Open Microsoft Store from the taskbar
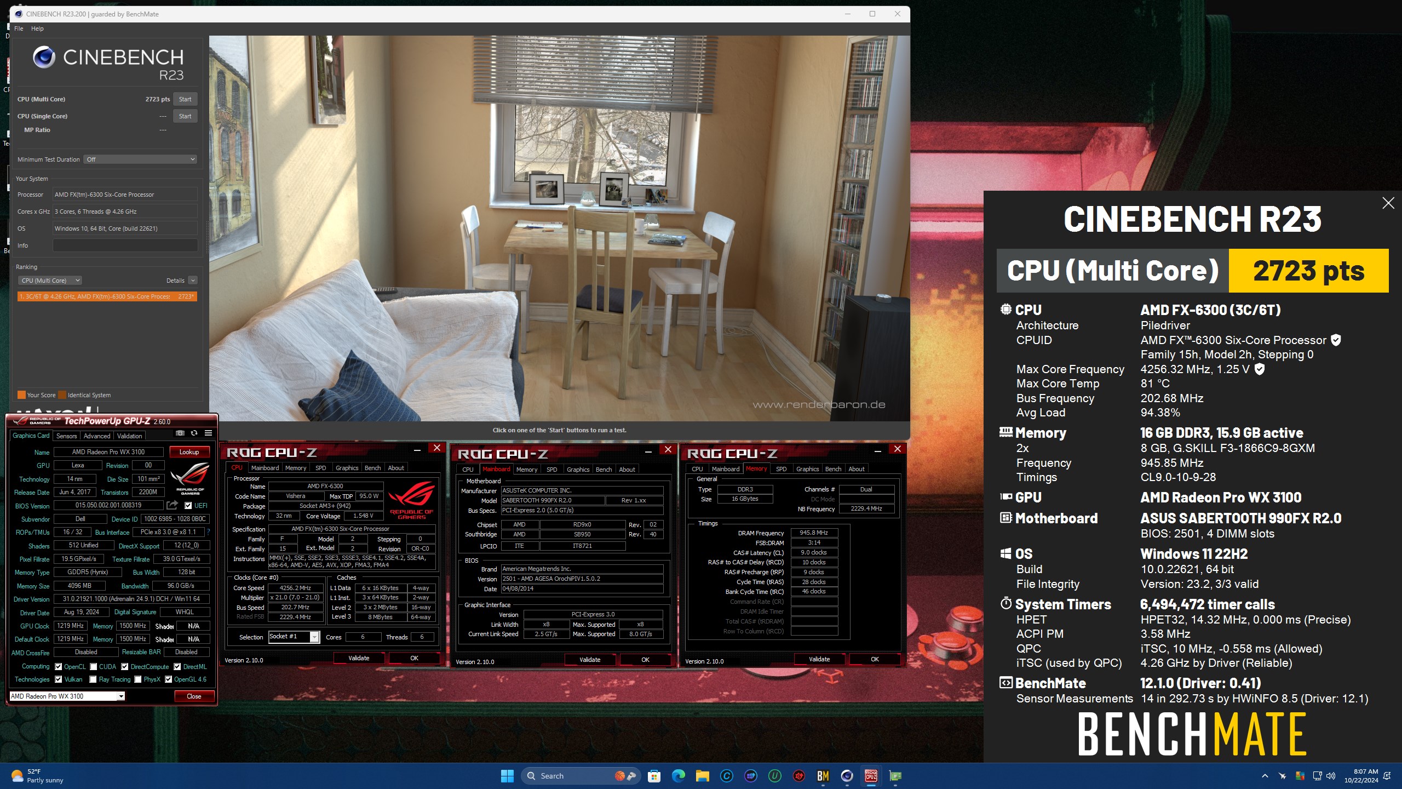 (x=654, y=776)
